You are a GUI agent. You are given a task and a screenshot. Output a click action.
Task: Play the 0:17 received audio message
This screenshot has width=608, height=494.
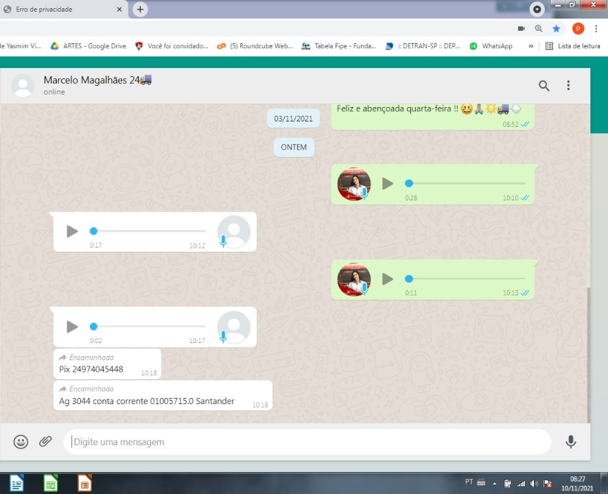click(72, 231)
